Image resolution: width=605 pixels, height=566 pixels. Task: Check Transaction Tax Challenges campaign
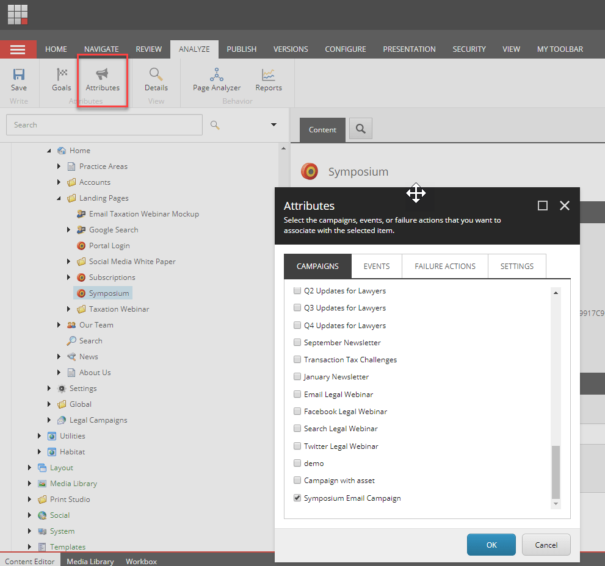coord(297,359)
